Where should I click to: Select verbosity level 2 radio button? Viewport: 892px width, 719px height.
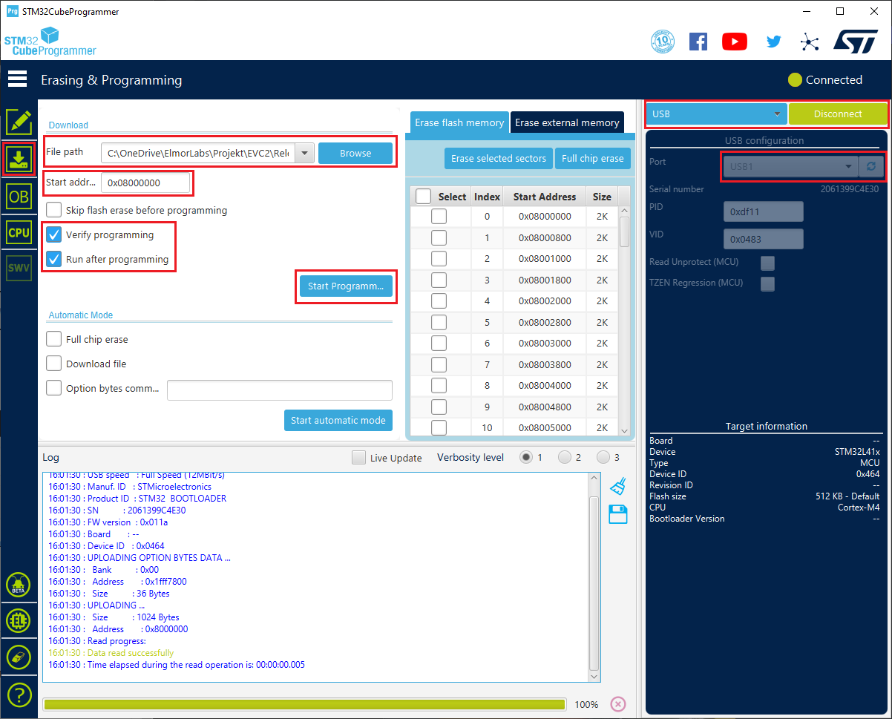(565, 457)
